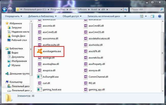Select aswCmnBS.dll file icon

(86, 26)
